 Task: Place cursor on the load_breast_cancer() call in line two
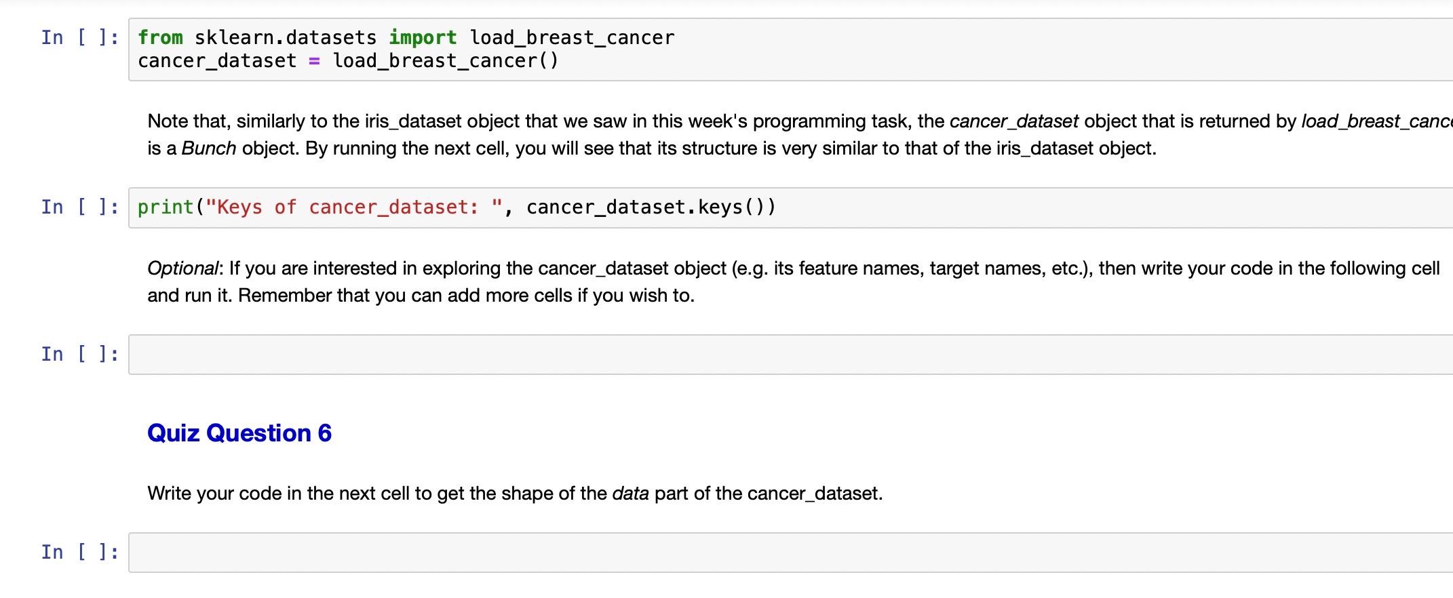pyautogui.click(x=446, y=61)
